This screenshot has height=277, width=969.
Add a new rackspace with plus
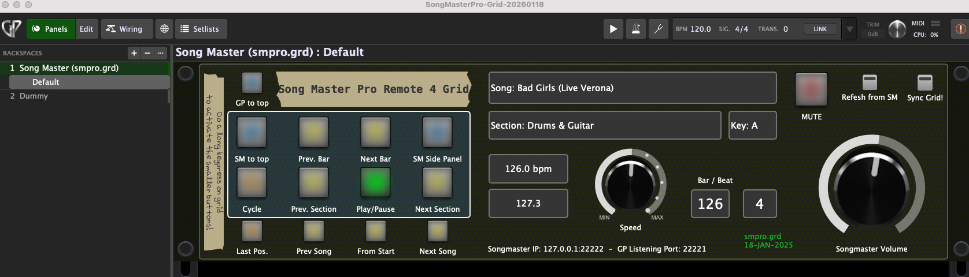click(134, 53)
